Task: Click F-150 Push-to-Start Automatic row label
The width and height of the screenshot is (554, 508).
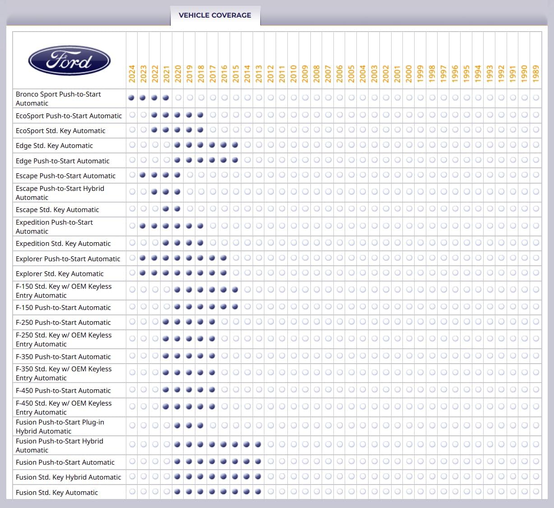Action: pyautogui.click(x=63, y=307)
